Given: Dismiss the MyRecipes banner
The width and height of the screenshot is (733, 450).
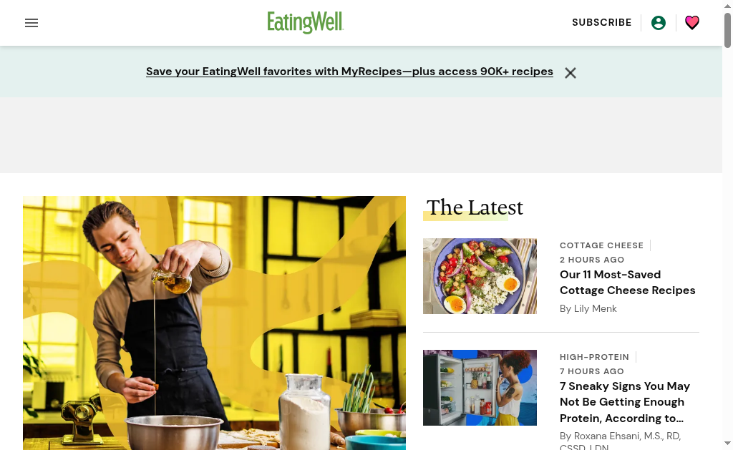Looking at the screenshot, I should pos(570,73).
